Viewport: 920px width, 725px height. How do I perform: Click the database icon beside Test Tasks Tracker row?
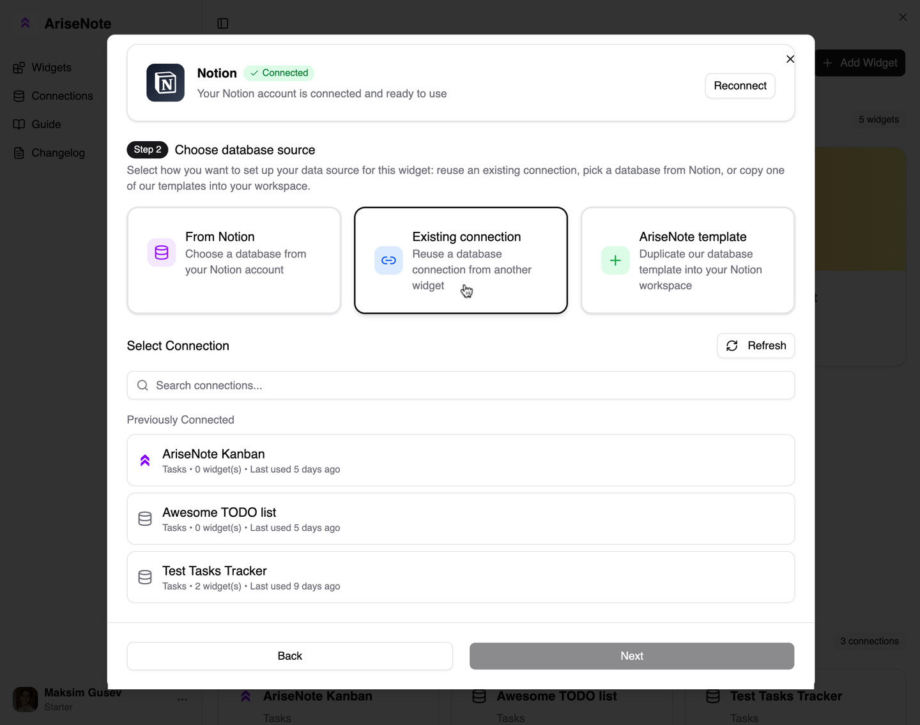pyautogui.click(x=145, y=577)
